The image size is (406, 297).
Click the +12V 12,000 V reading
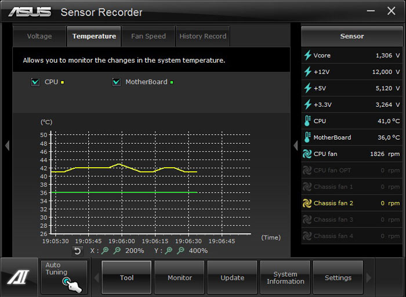(x=386, y=72)
